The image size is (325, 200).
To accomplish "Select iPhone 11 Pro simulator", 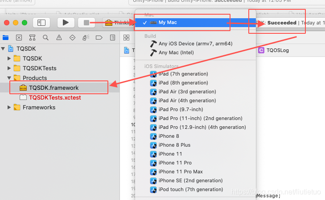I will (195, 163).
